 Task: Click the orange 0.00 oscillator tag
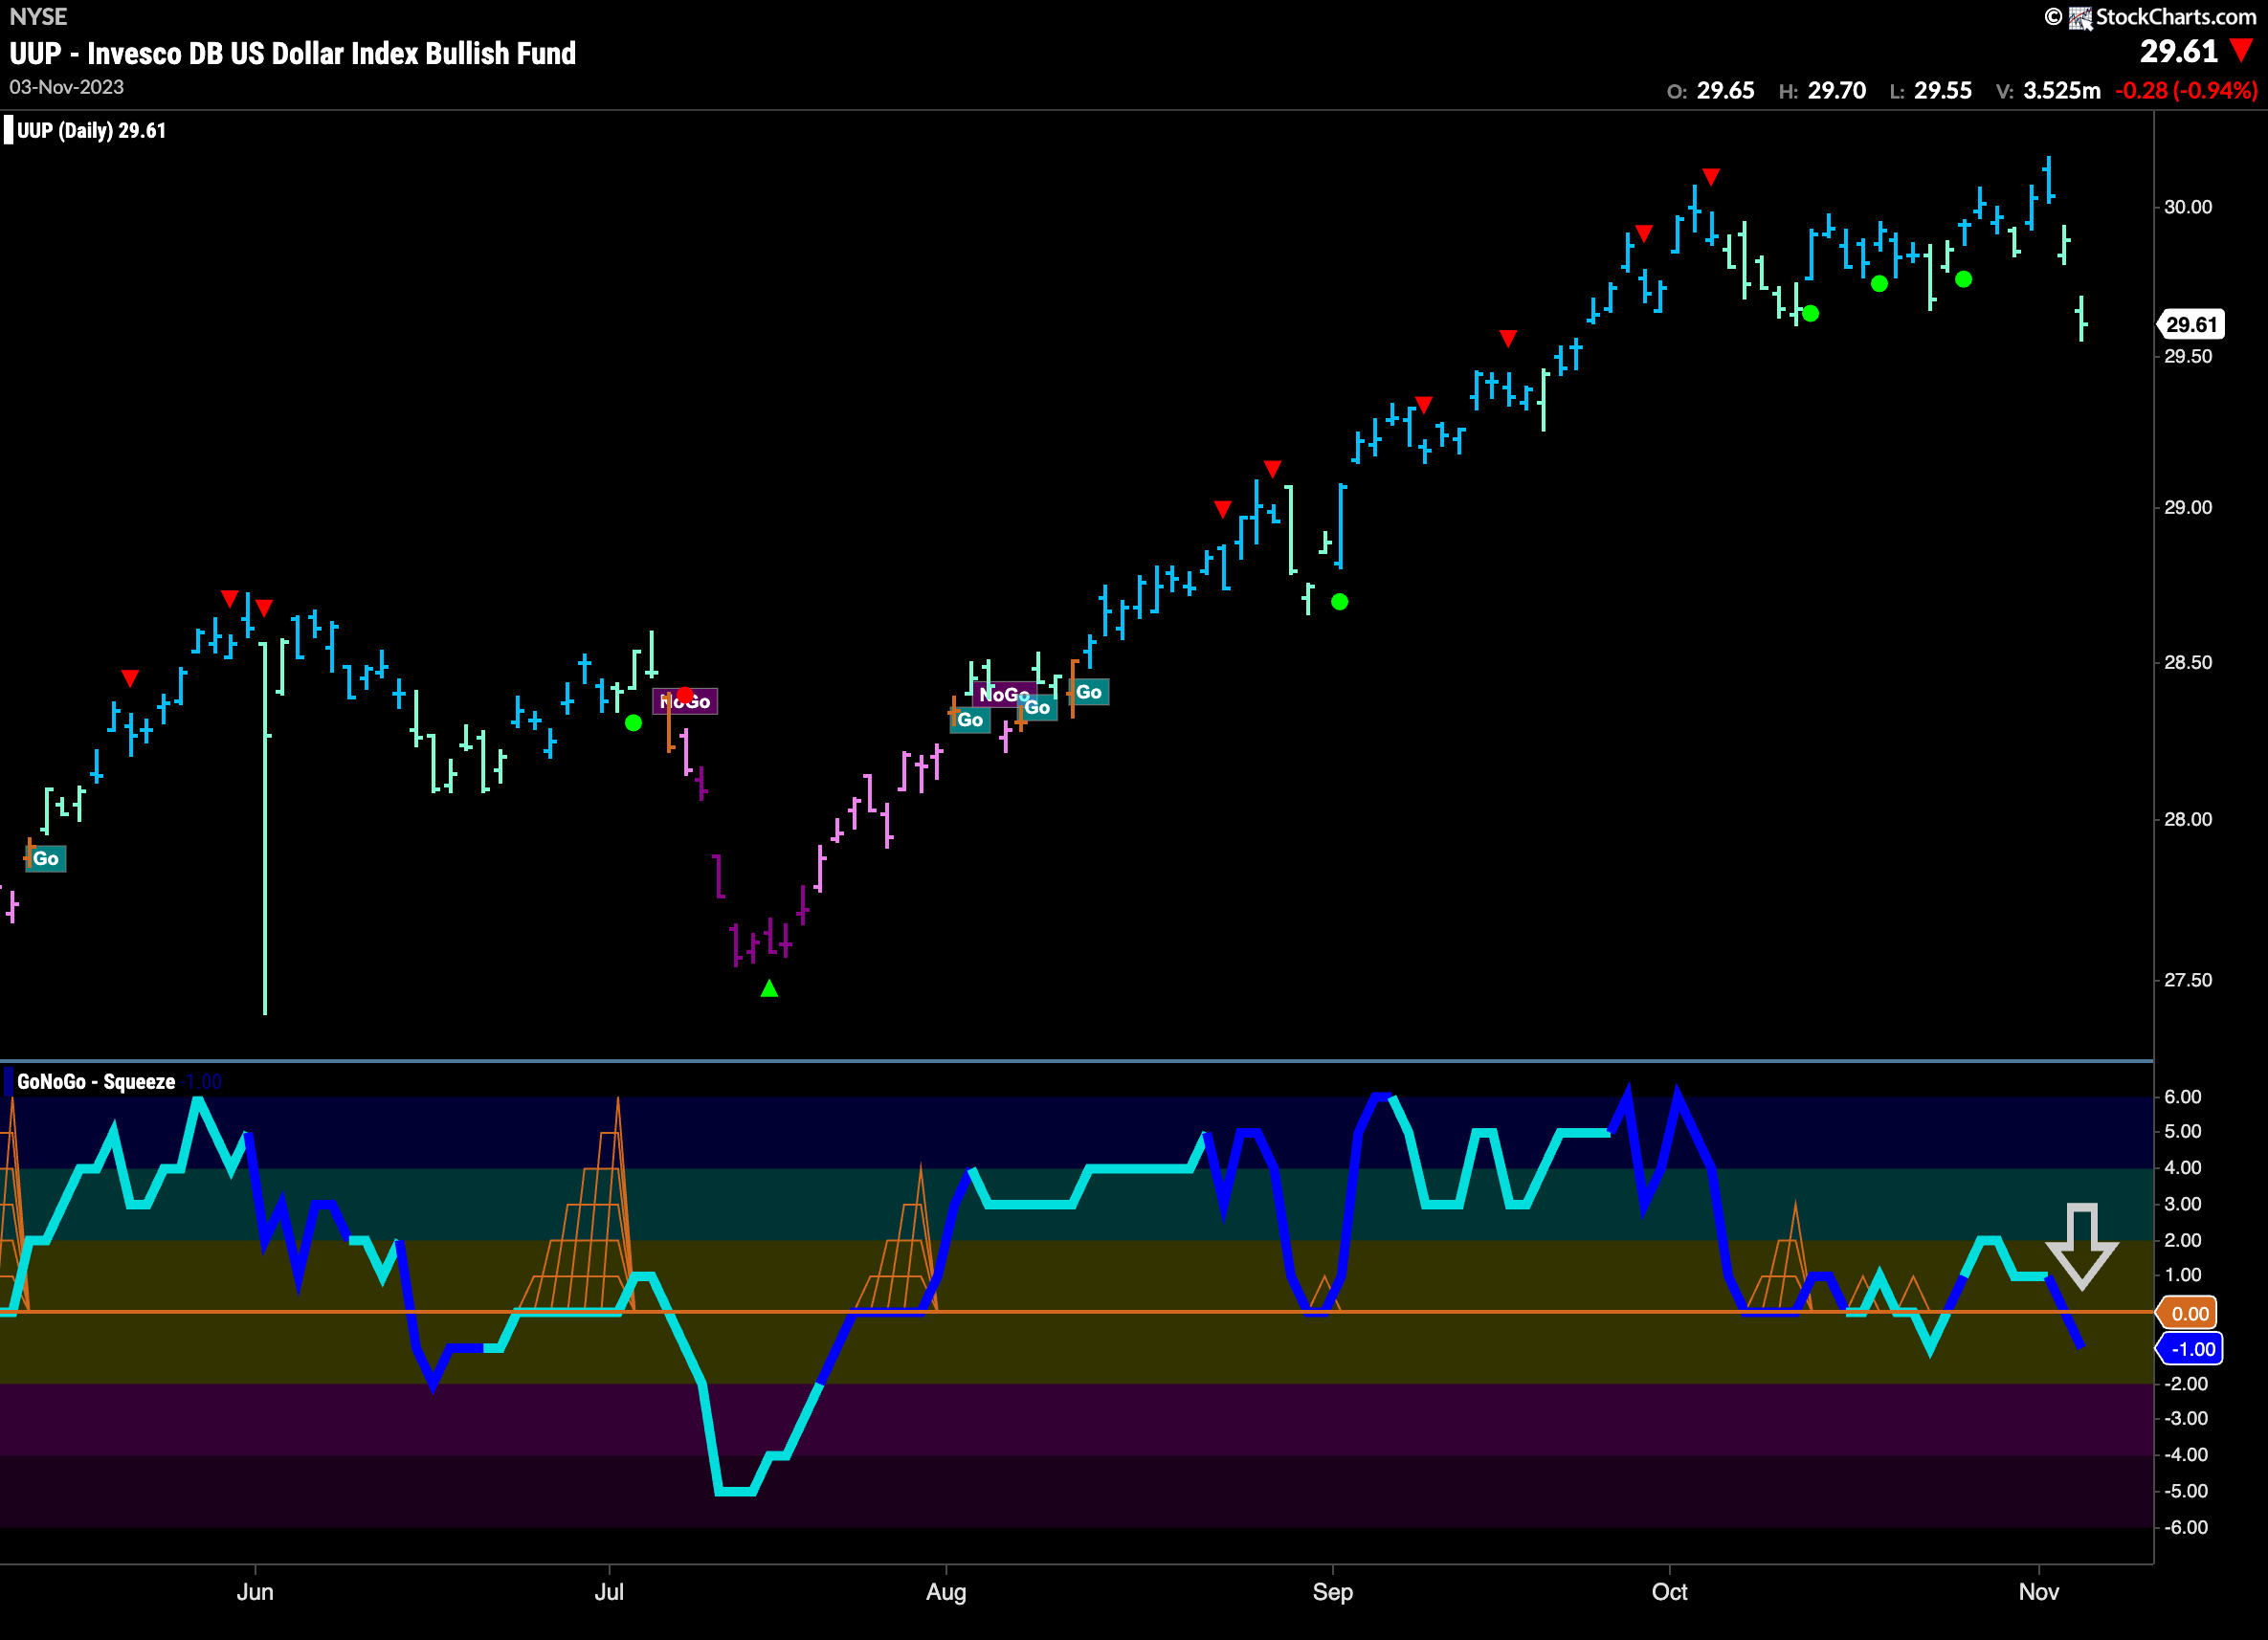tap(2188, 1314)
